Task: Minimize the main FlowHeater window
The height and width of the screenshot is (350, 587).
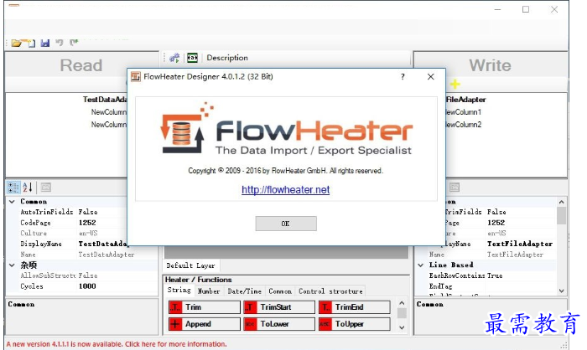Action: (x=497, y=9)
